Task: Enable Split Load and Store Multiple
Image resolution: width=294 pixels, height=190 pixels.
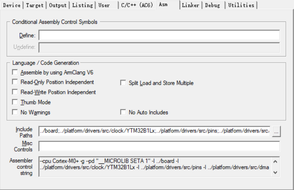Action: (123, 83)
